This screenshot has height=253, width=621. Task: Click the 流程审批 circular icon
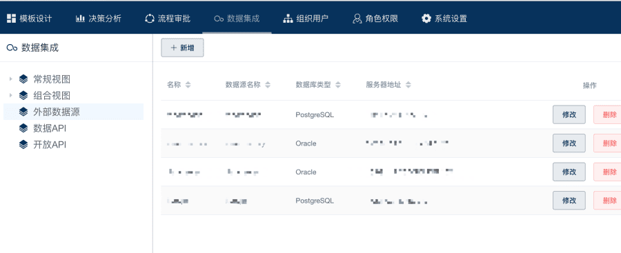pos(150,19)
